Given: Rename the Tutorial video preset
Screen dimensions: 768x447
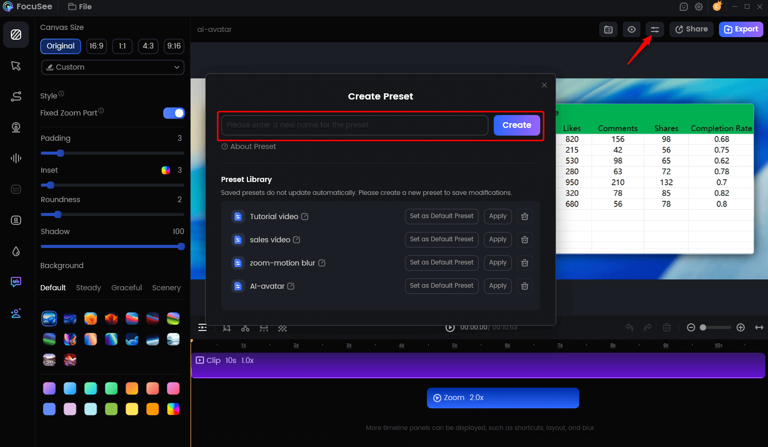Looking at the screenshot, I should pos(305,217).
